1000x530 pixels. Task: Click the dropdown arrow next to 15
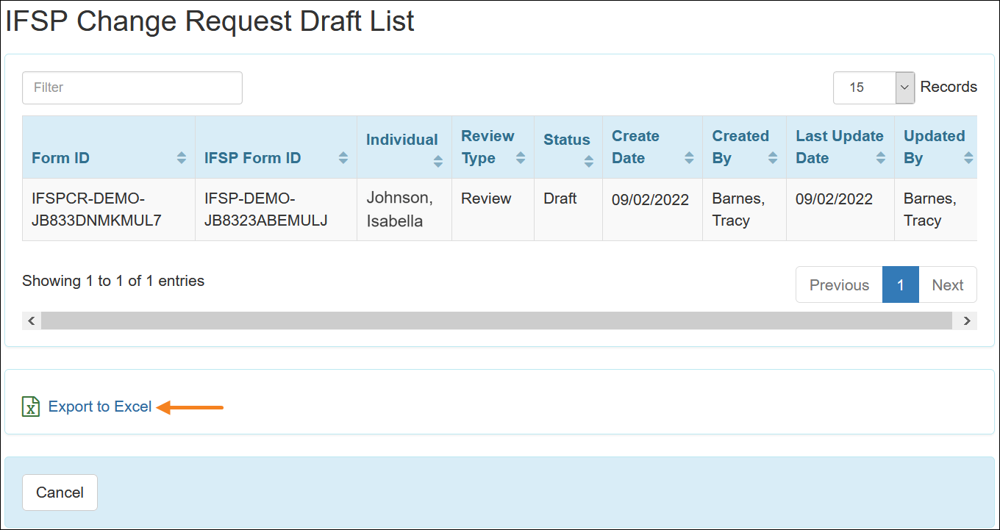(905, 87)
